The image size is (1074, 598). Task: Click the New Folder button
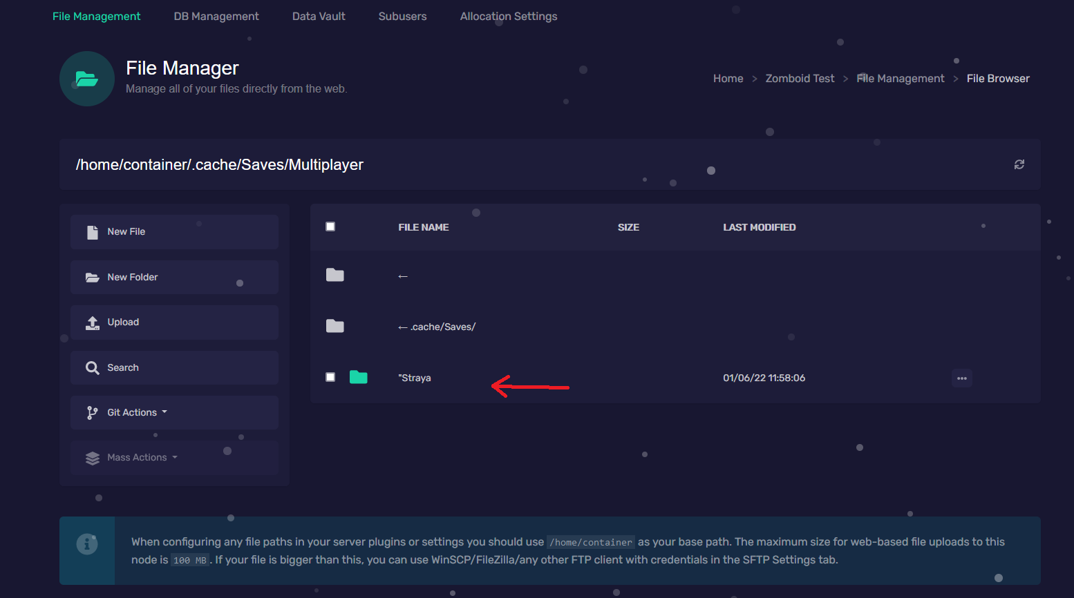tap(174, 278)
